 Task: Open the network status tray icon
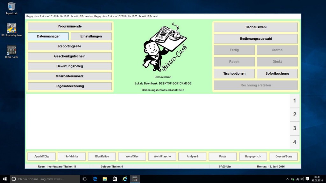298,179
